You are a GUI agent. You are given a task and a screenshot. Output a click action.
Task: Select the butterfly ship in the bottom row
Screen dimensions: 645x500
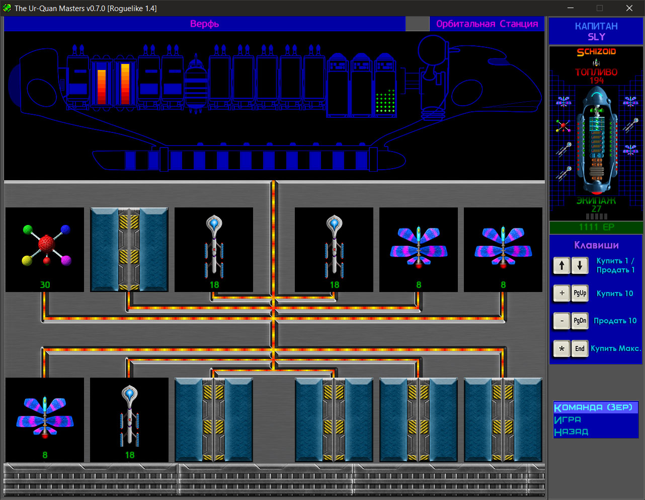tap(45, 420)
